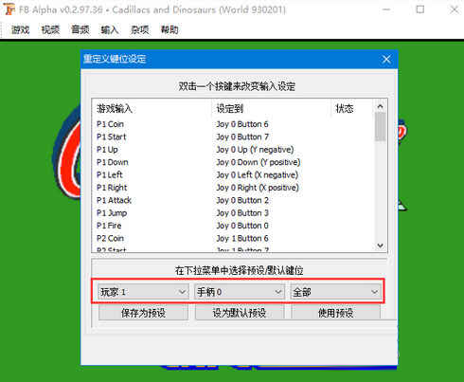This screenshot has height=382, width=464.
Task: Click the 设为默认预设 button
Action: 240,313
